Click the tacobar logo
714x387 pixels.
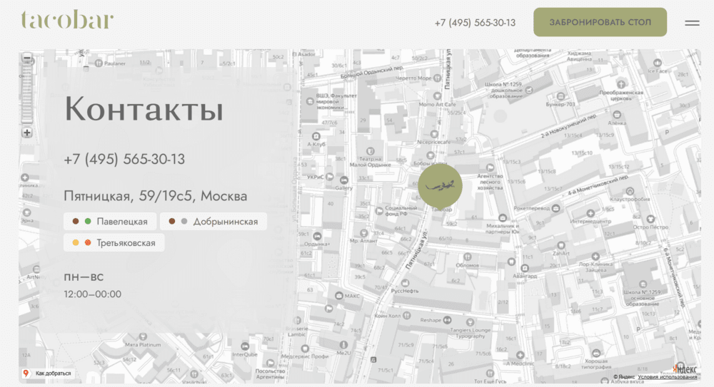pos(67,20)
